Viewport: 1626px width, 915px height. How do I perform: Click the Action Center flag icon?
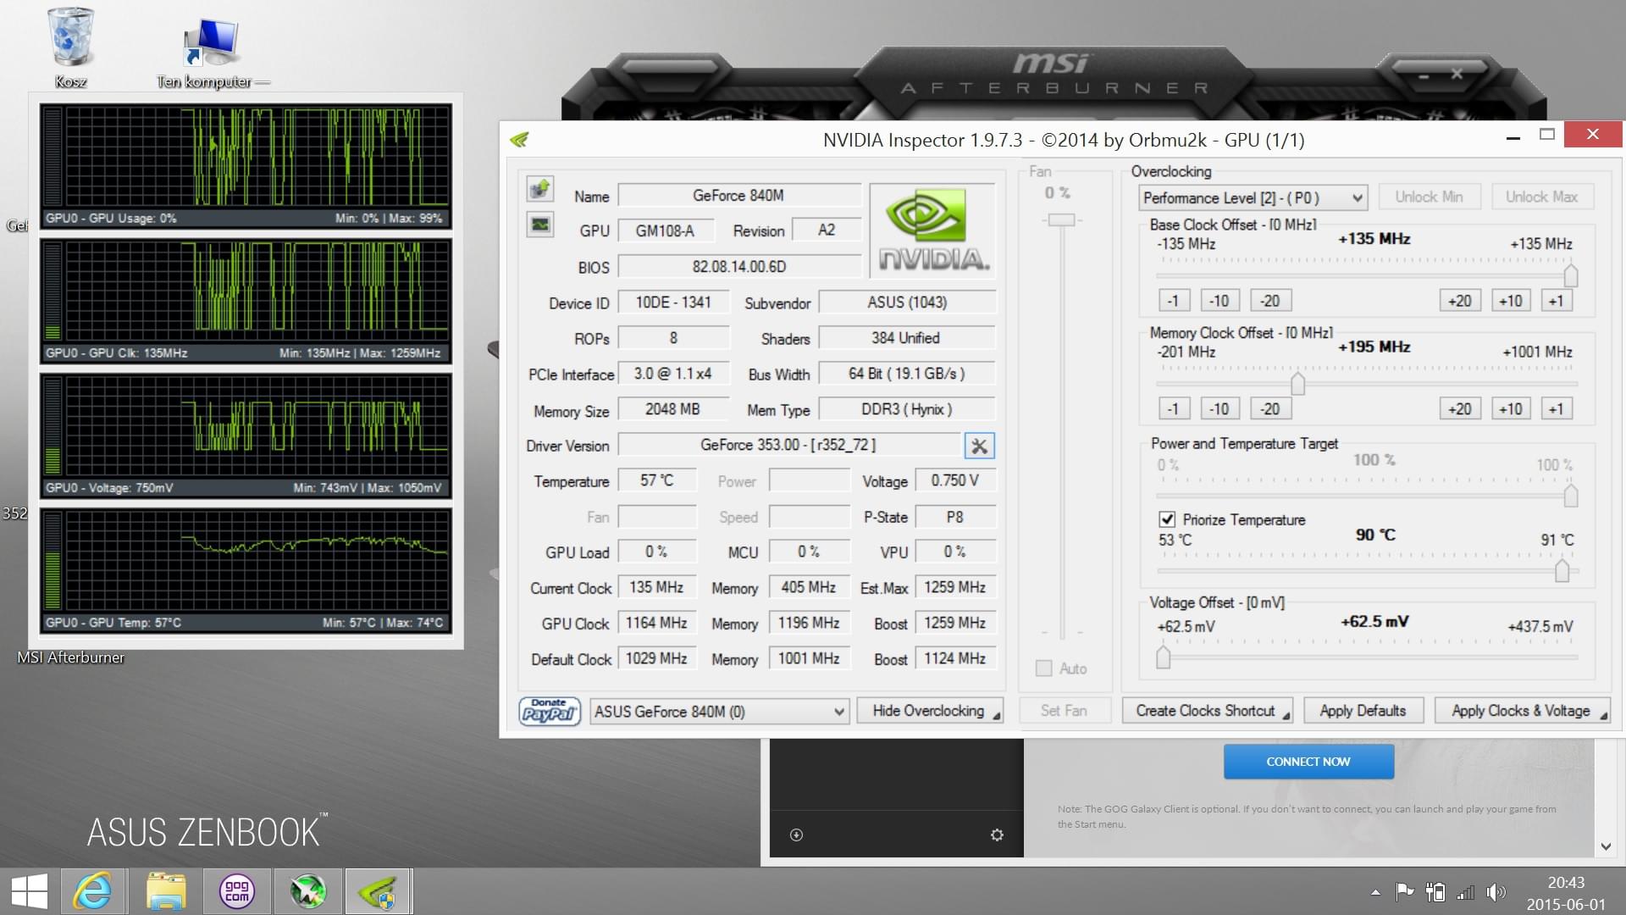point(1405,891)
